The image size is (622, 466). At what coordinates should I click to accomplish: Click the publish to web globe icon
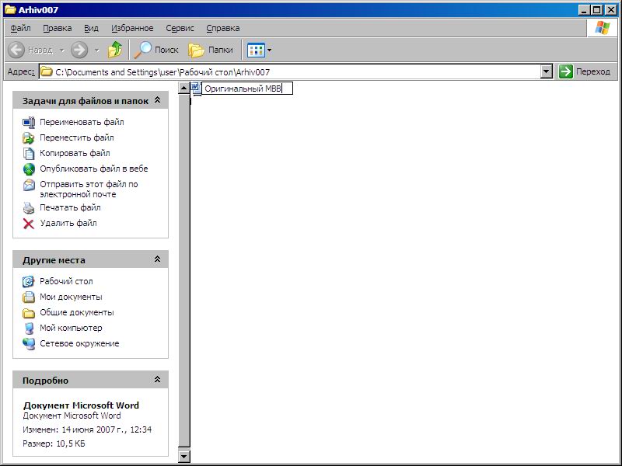pos(29,169)
